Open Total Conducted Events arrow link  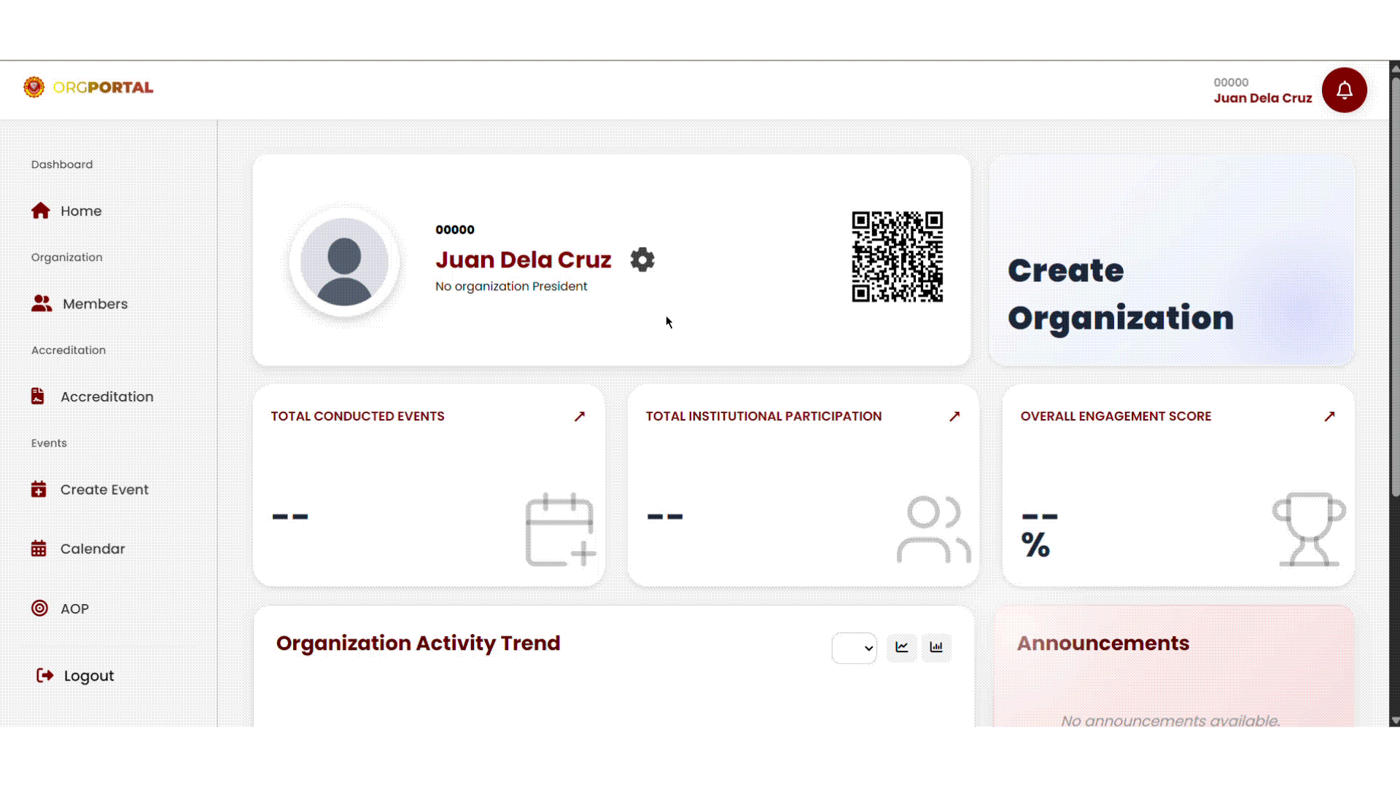[580, 416]
